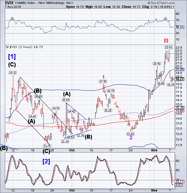Click the 14.76 price label
The height and width of the screenshot is (193, 187).
56,108
